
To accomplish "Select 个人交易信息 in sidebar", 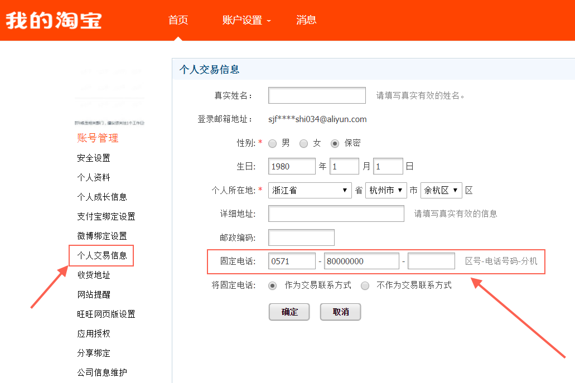I will [102, 255].
